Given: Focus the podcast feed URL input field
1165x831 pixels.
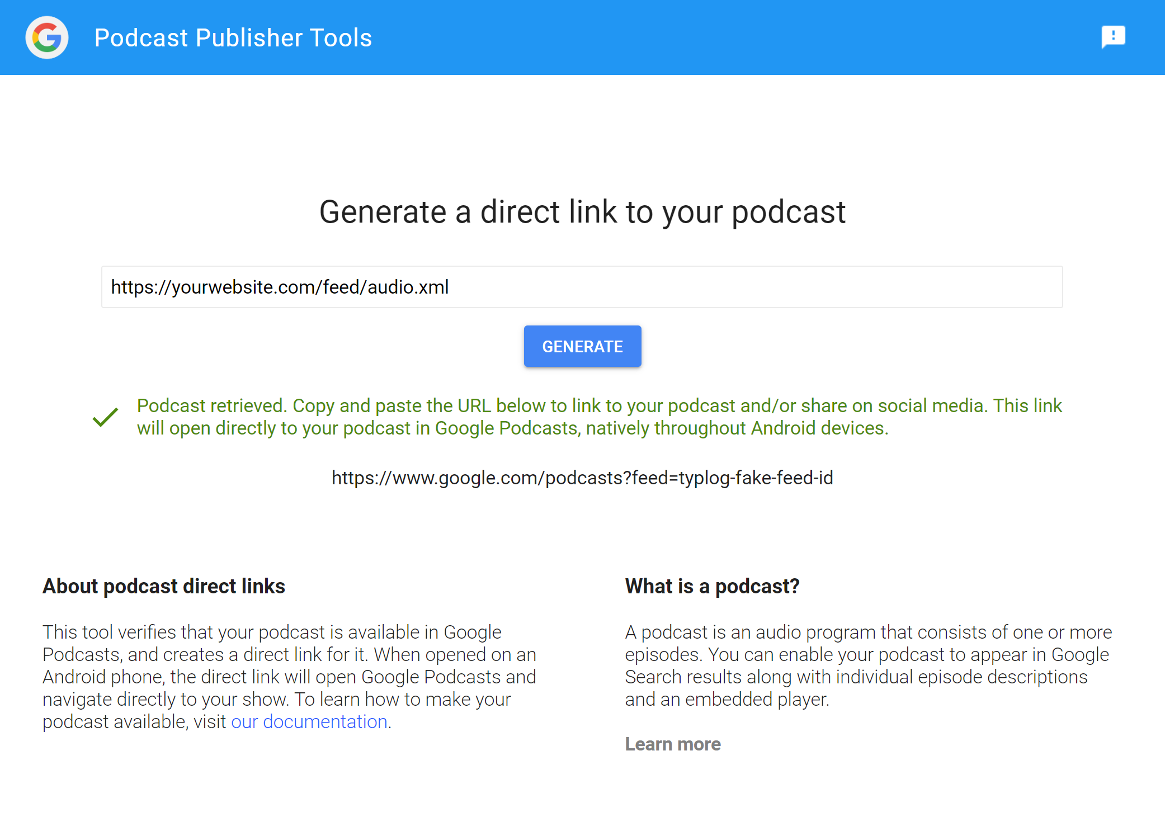Looking at the screenshot, I should (582, 287).
